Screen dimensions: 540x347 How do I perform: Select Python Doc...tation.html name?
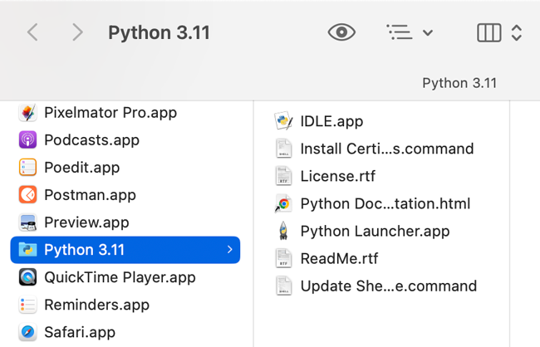click(x=385, y=203)
